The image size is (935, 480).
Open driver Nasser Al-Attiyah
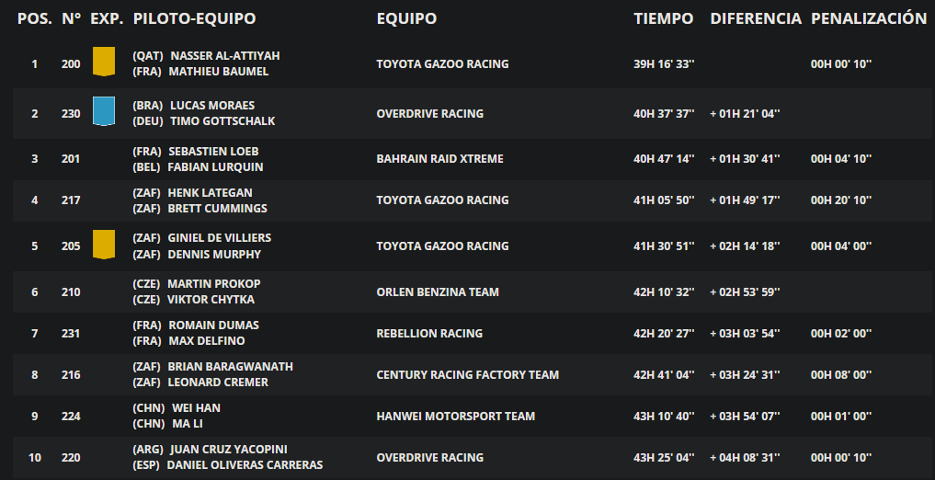(x=225, y=55)
